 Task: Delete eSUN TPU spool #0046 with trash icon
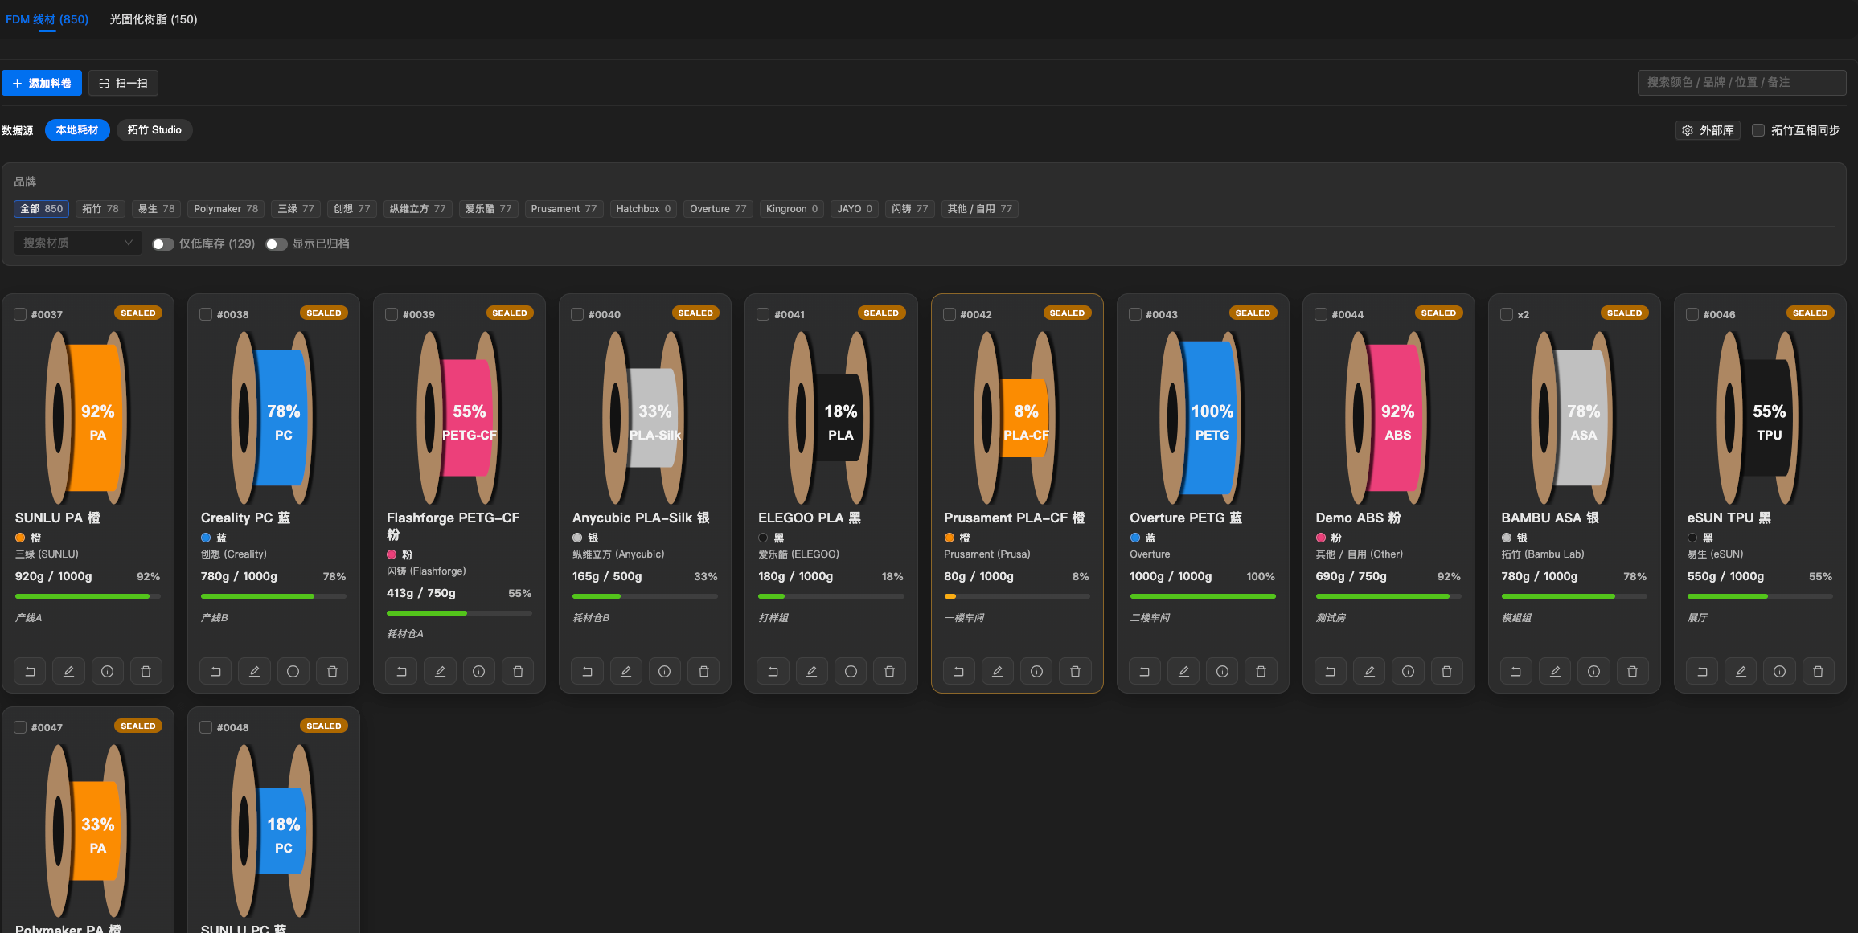point(1818,671)
